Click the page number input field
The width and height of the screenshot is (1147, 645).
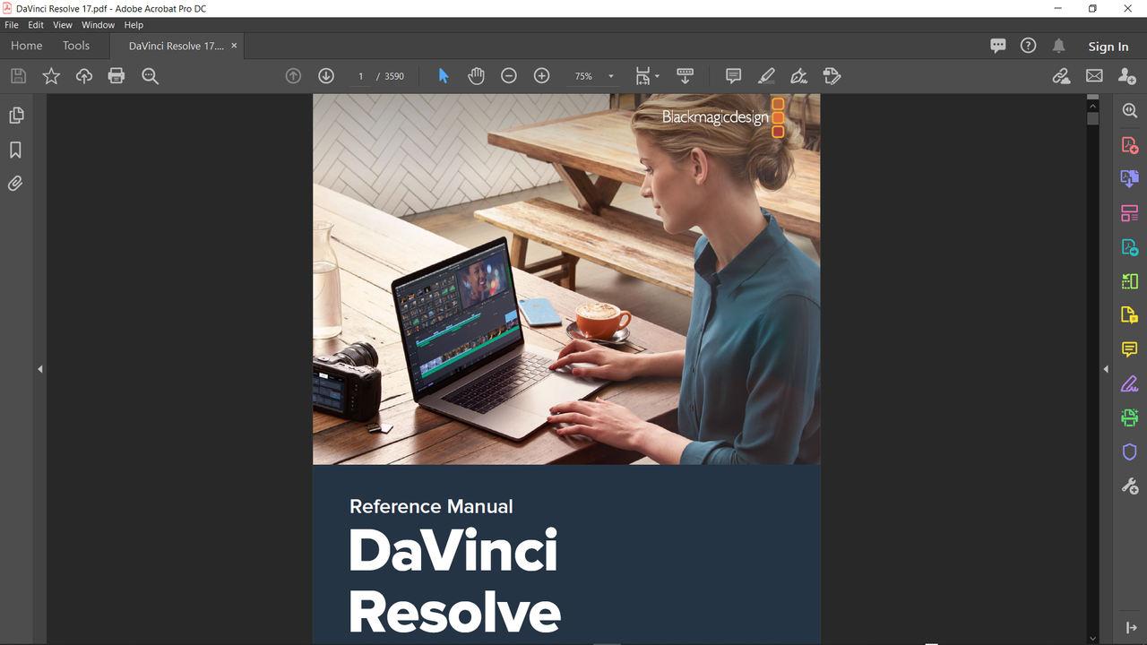(360, 76)
